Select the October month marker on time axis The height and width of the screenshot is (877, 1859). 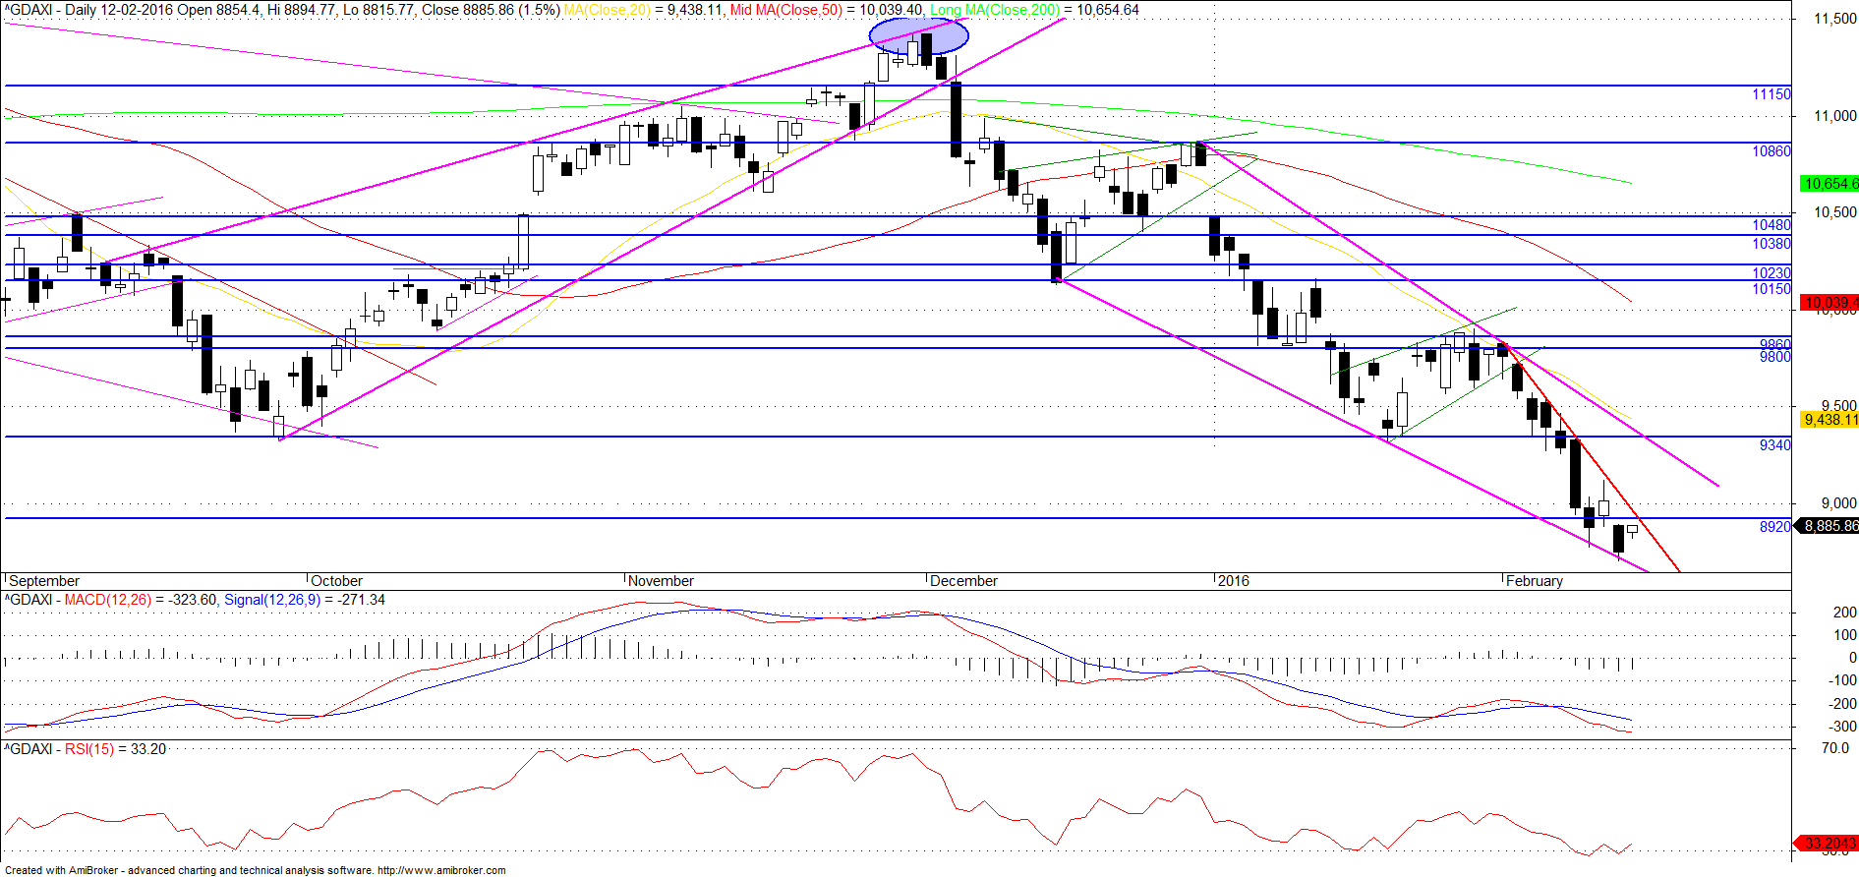pyautogui.click(x=336, y=581)
